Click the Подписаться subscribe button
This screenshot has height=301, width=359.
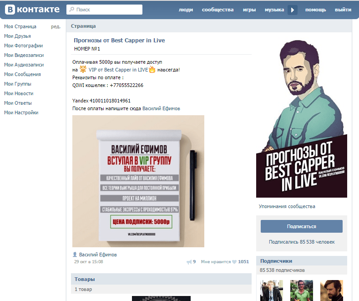[302, 226]
